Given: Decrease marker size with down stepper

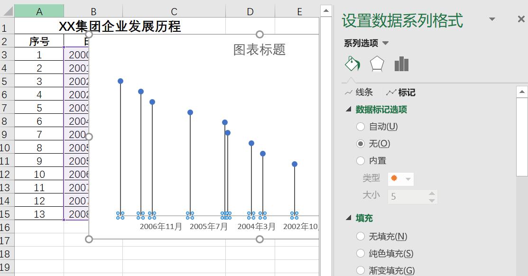Looking at the screenshot, I should [x=432, y=200].
